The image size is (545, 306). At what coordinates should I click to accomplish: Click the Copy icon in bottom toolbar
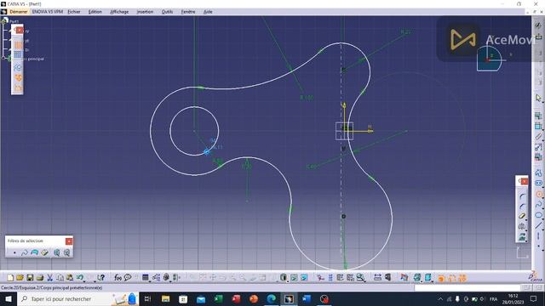pos(60,278)
